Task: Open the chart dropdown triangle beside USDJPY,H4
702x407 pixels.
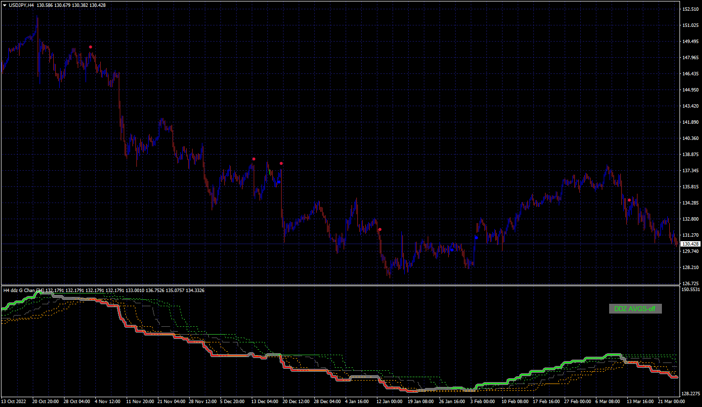Action: [x=4, y=5]
